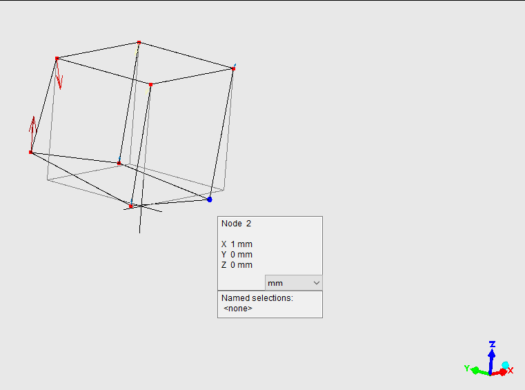Click the cyan sphere on the orientation triad
Image resolution: width=525 pixels, height=390 pixels.
pyautogui.click(x=505, y=364)
